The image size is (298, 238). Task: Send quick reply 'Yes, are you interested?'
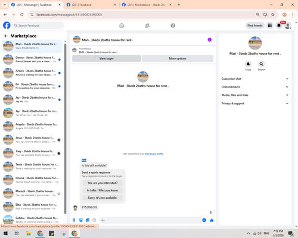(103, 183)
